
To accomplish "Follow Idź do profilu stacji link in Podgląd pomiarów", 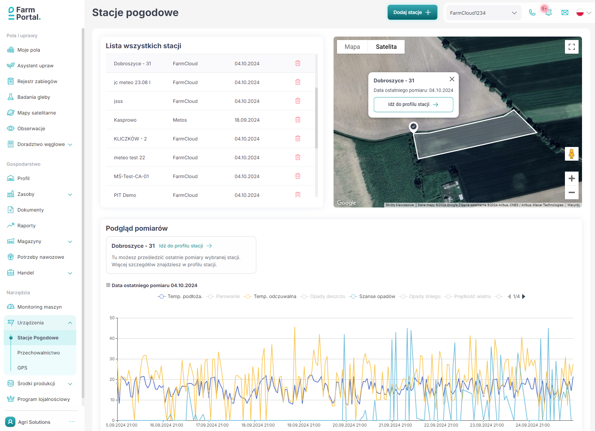I will 186,246.
